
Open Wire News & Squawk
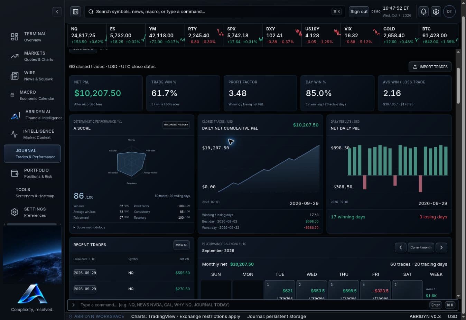tap(32, 76)
